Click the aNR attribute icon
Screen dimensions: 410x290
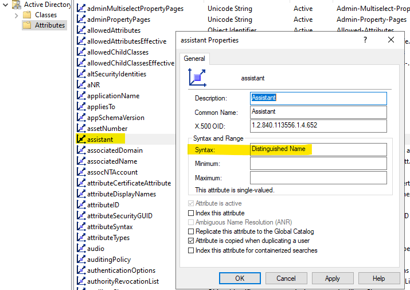pos(81,84)
